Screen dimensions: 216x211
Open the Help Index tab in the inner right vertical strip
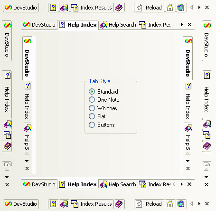click(x=188, y=102)
